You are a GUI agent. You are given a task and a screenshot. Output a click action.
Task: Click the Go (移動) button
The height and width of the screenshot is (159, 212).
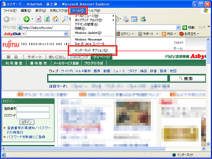189,28
